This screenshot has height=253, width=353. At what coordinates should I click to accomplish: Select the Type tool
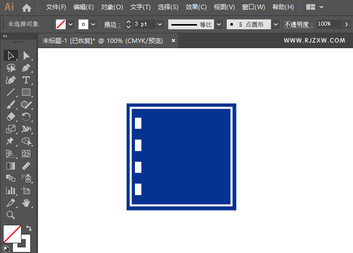pos(26,80)
